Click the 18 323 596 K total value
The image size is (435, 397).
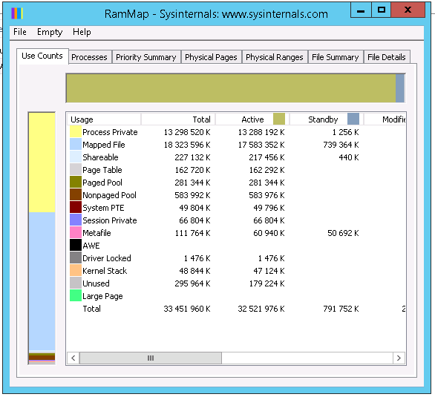pos(187,145)
